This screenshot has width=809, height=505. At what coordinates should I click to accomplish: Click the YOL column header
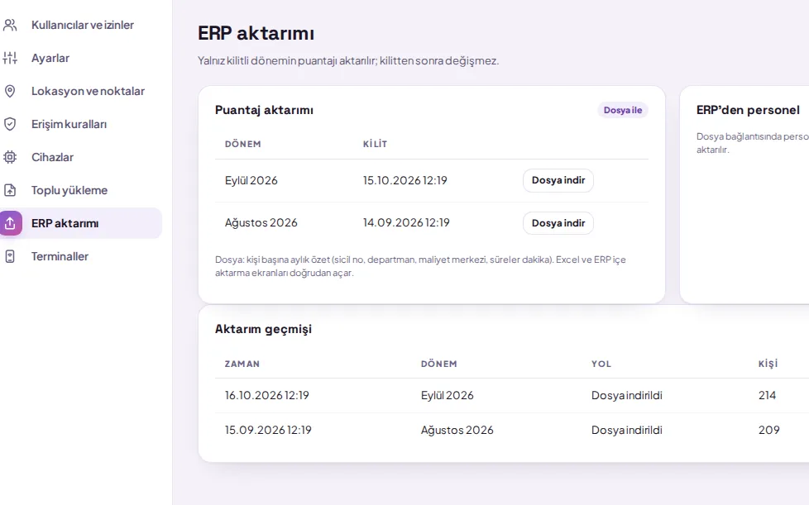(601, 364)
